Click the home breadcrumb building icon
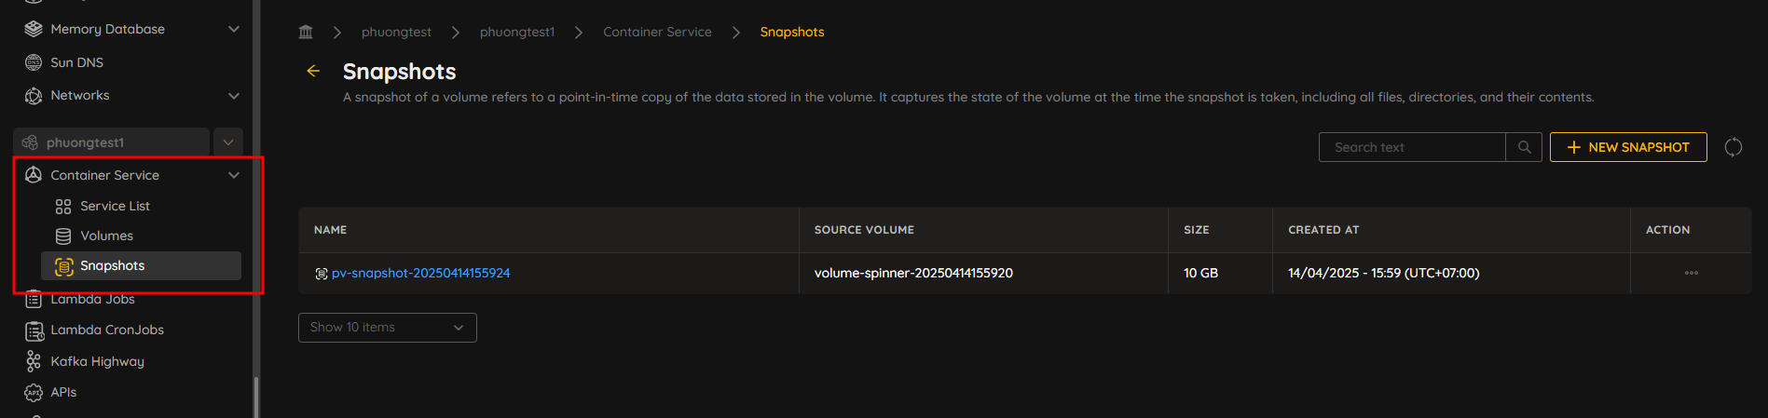1768x418 pixels. (x=306, y=32)
